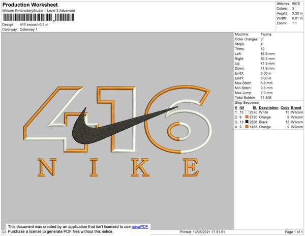Click the 'White' description in row 1
305x236 pixels.
(263, 112)
